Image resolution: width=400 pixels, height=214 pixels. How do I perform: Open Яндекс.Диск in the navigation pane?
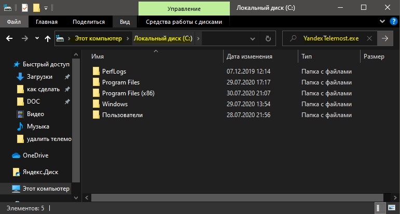pos(40,172)
